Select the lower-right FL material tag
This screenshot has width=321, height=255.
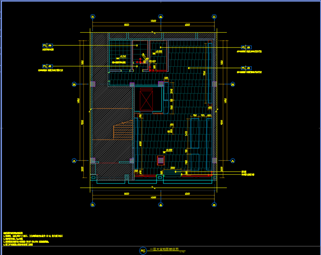[x=246, y=68]
